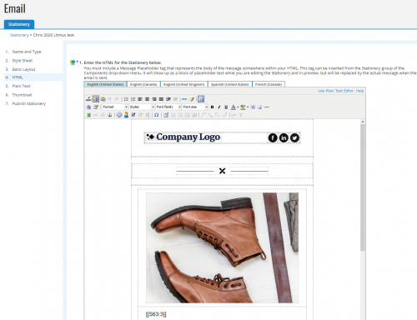This screenshot has width=417, height=320.
Task: Open the editor Help link
Action: tap(359, 91)
